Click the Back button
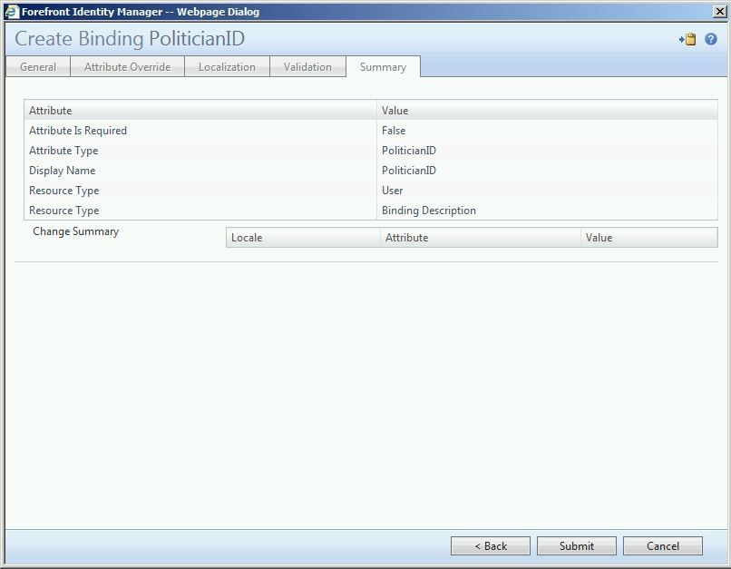The height and width of the screenshot is (569, 731). 491,545
